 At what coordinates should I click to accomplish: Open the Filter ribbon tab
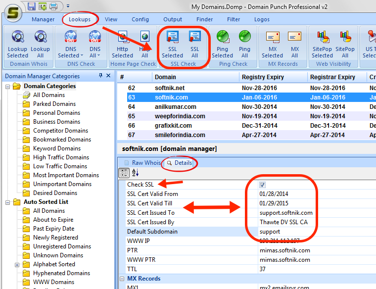[234, 19]
